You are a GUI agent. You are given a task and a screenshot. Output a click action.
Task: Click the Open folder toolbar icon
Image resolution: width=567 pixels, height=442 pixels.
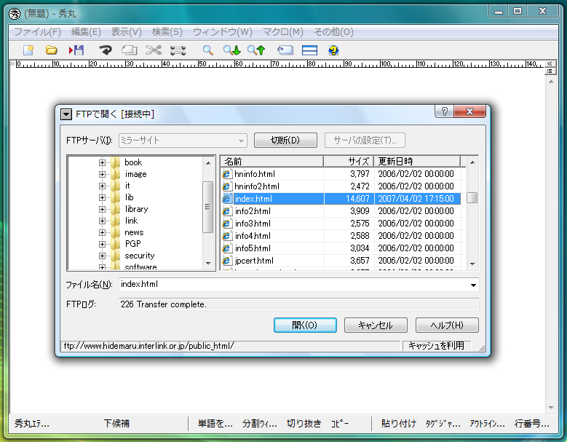click(x=52, y=50)
